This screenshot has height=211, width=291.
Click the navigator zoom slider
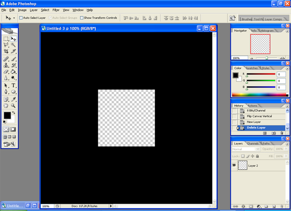click(x=266, y=58)
